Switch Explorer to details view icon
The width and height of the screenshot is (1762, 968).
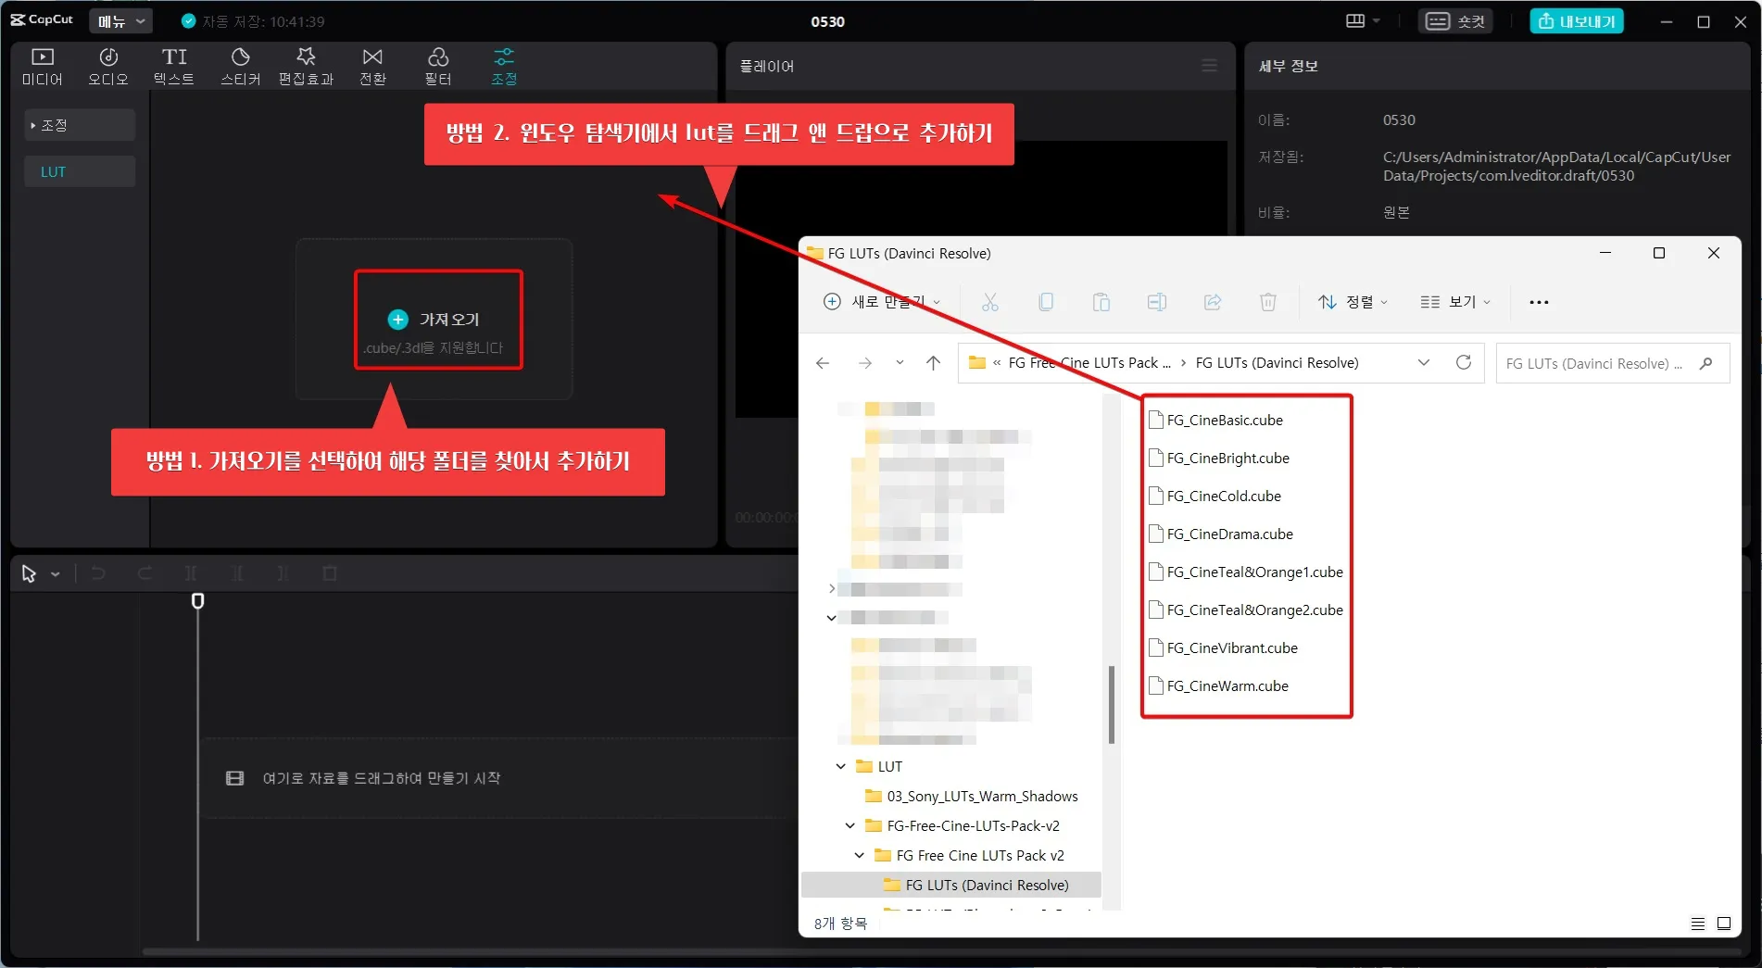pos(1698,924)
